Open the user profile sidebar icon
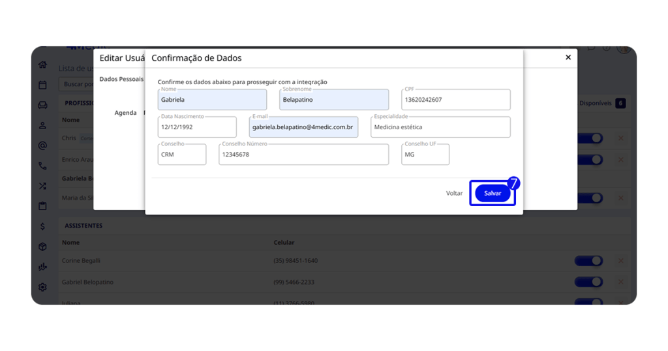668x351 pixels. 42,125
